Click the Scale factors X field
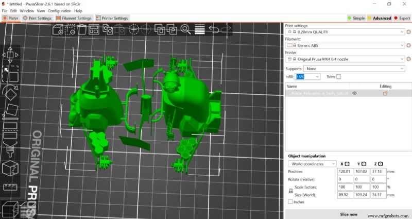The height and width of the screenshot is (219, 412). tap(345, 187)
